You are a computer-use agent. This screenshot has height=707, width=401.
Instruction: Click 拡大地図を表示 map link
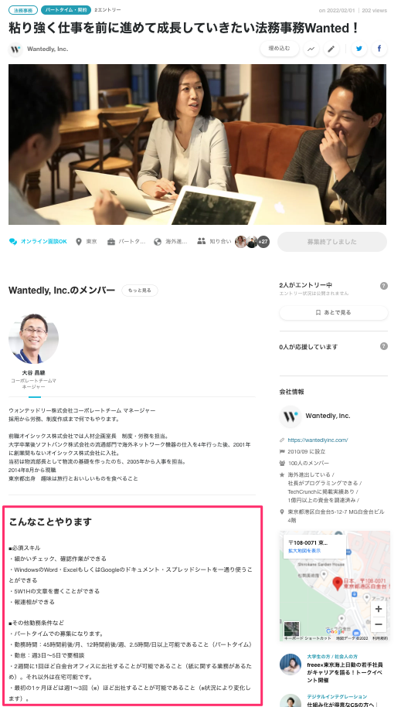pos(305,551)
